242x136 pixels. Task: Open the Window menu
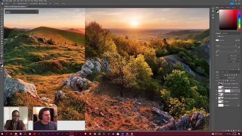click(x=41, y=1)
